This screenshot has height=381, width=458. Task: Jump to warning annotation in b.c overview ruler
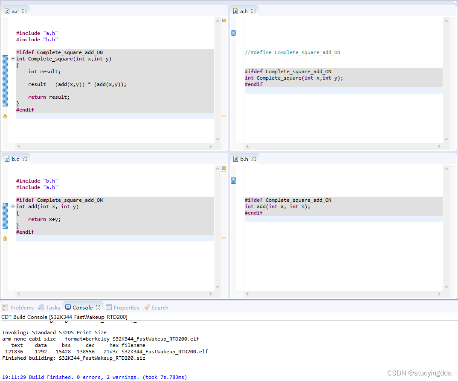click(x=224, y=238)
